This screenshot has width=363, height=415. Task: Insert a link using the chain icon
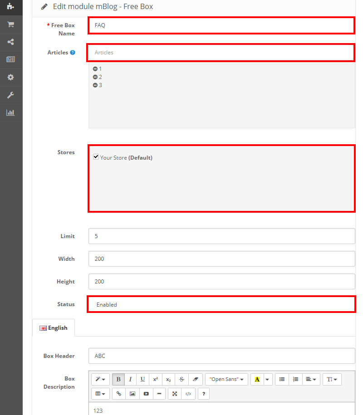[x=119, y=394]
